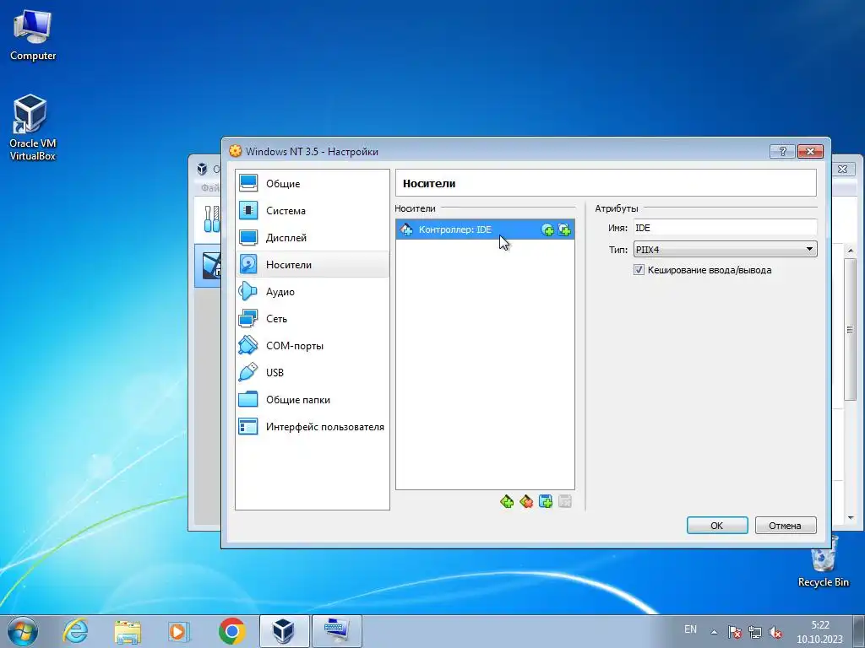Image resolution: width=865 pixels, height=648 pixels.
Task: Open Windows Media Player from the taskbar
Action: pos(179,631)
